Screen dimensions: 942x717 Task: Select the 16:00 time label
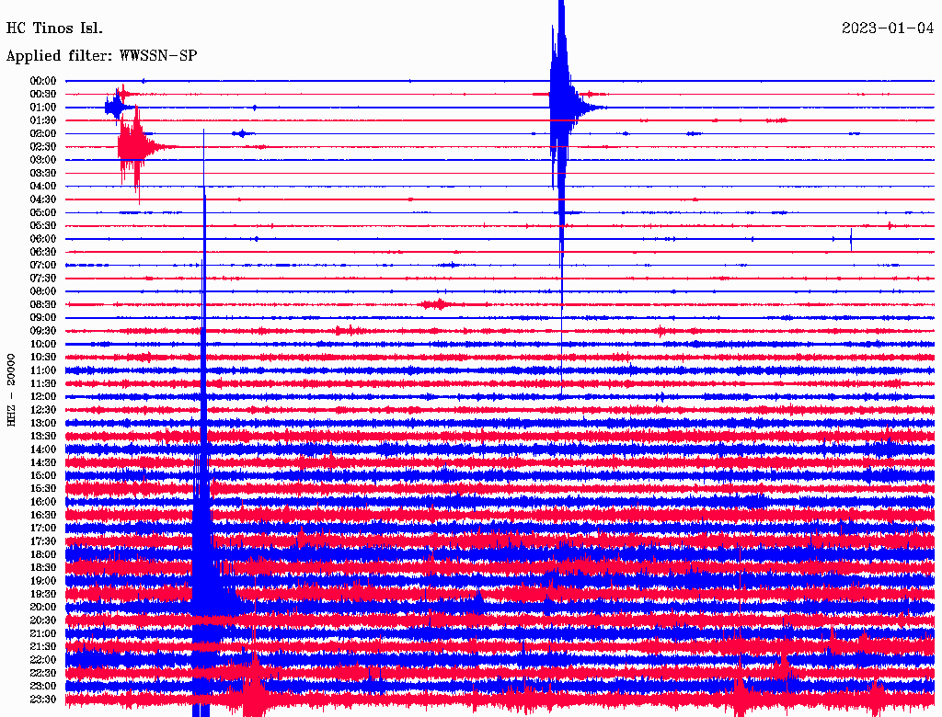pyautogui.click(x=43, y=502)
